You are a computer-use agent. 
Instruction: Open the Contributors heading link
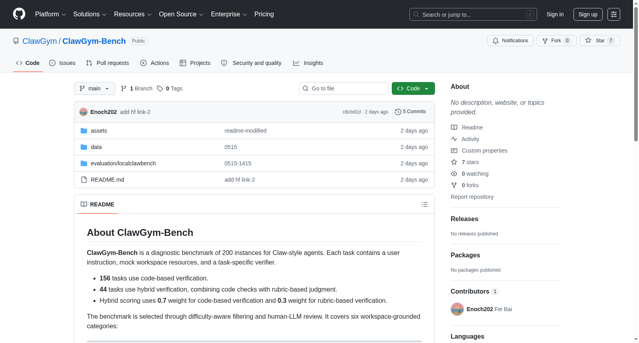coord(475,292)
